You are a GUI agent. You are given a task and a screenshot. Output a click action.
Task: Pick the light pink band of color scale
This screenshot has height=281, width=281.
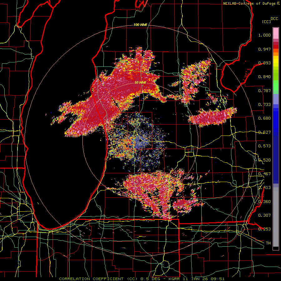click(x=276, y=33)
